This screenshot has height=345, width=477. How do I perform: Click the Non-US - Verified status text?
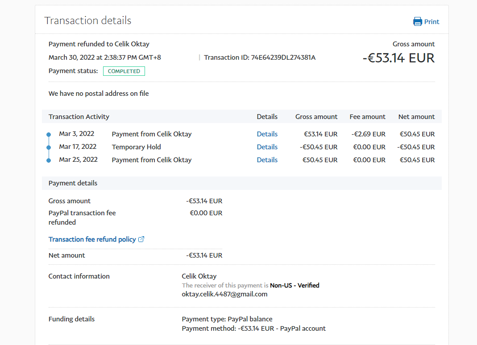click(294, 285)
